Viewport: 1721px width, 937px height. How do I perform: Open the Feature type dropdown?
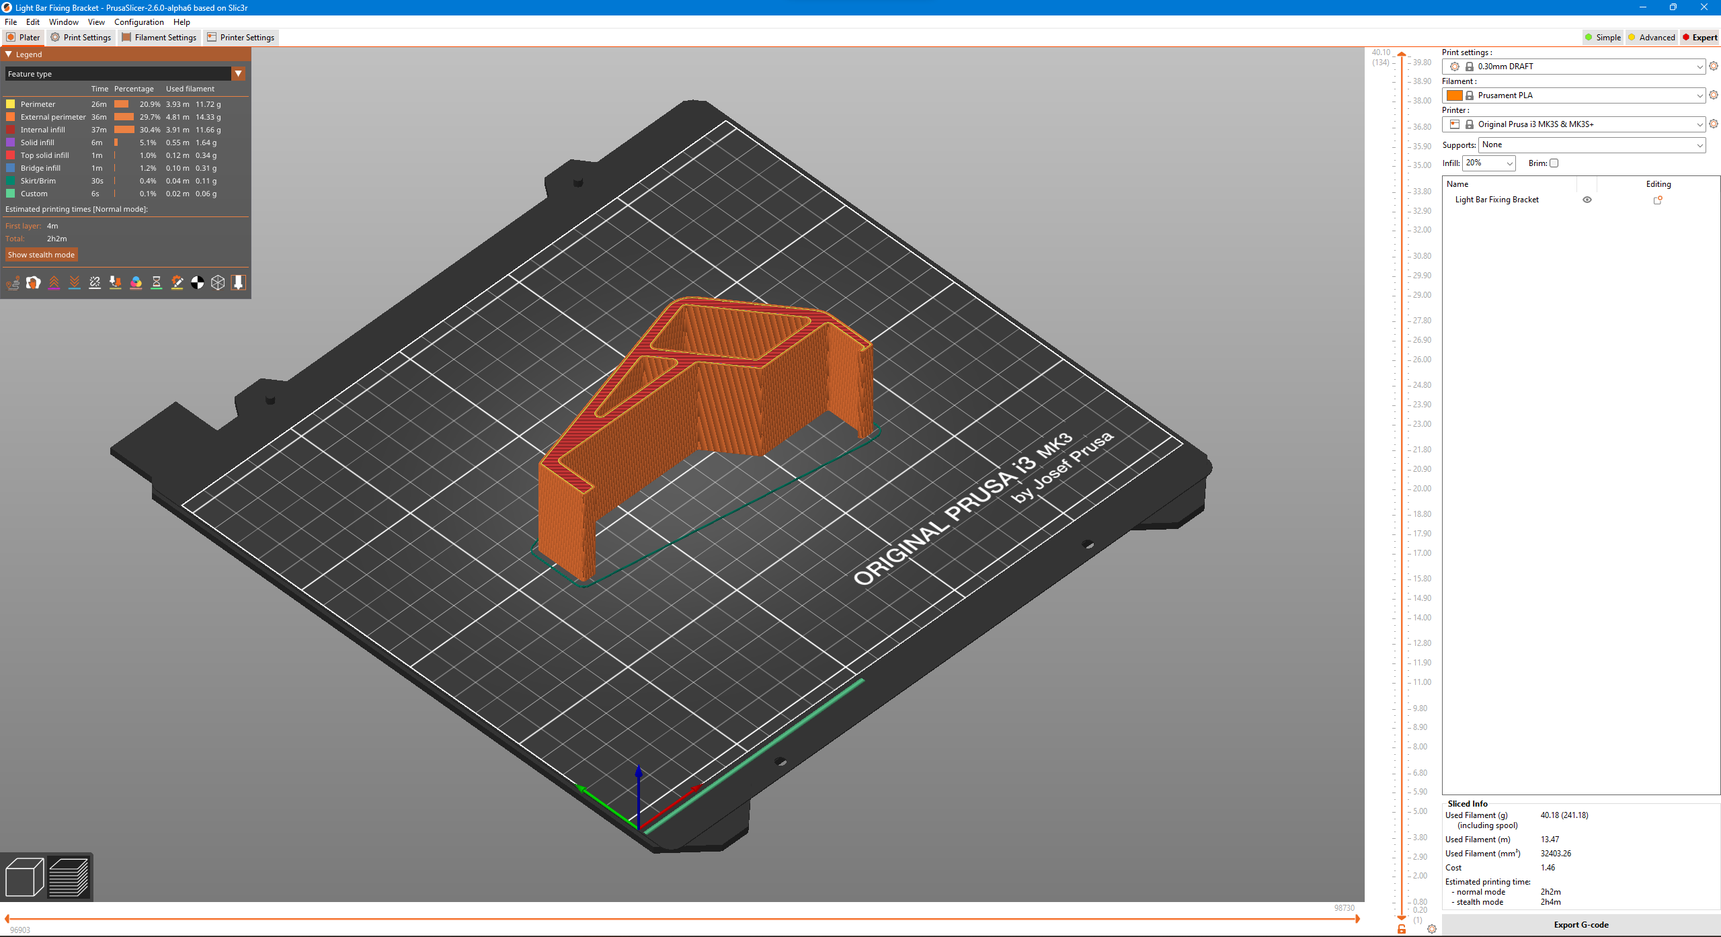[x=239, y=74]
